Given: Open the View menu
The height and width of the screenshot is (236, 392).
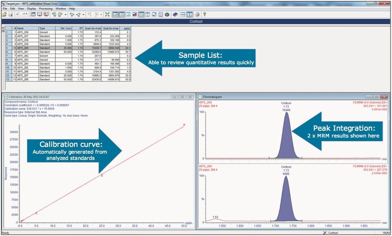Looking at the screenshot, I should click(21, 9).
